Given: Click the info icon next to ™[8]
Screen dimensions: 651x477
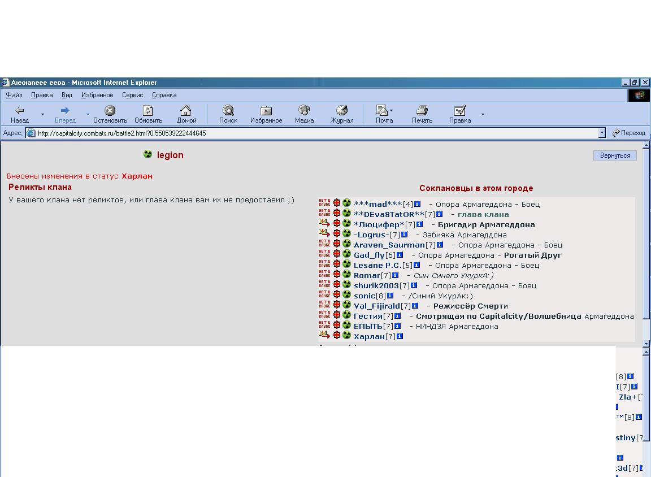Looking at the screenshot, I should pyautogui.click(x=639, y=417).
